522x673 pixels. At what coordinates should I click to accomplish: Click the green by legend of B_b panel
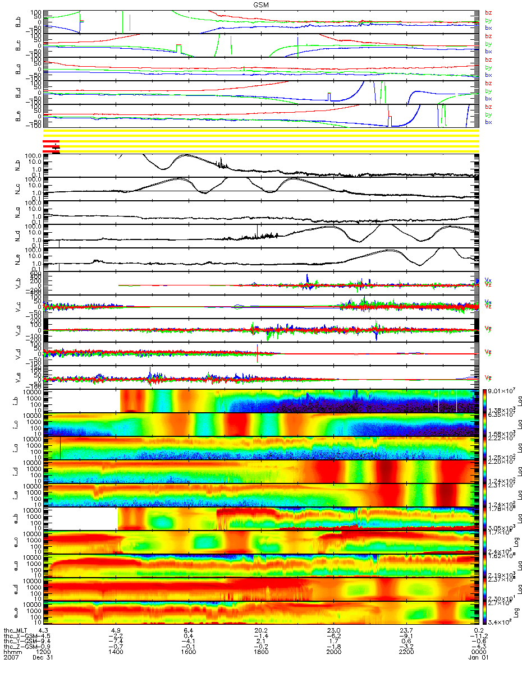pos(488,20)
